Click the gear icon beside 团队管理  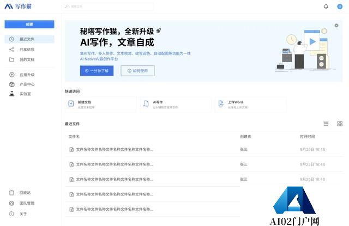click(x=11, y=203)
